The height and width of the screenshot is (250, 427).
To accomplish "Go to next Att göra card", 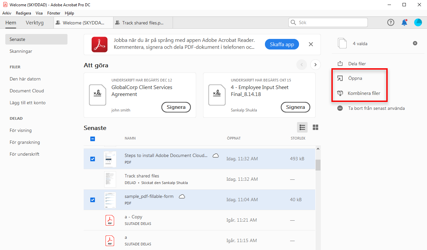I will (x=316, y=65).
